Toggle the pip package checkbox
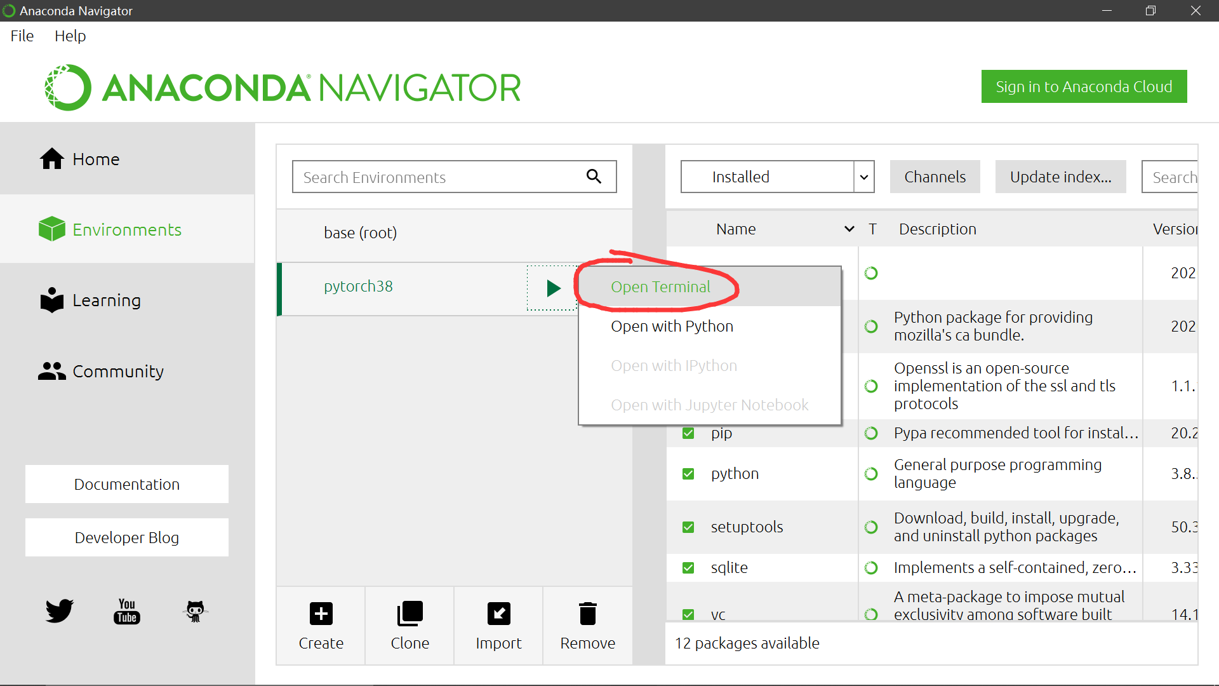Viewport: 1219px width, 686px height. pyautogui.click(x=688, y=433)
